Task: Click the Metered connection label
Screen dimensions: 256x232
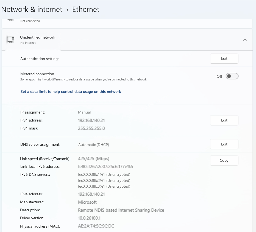Action: 37,74
